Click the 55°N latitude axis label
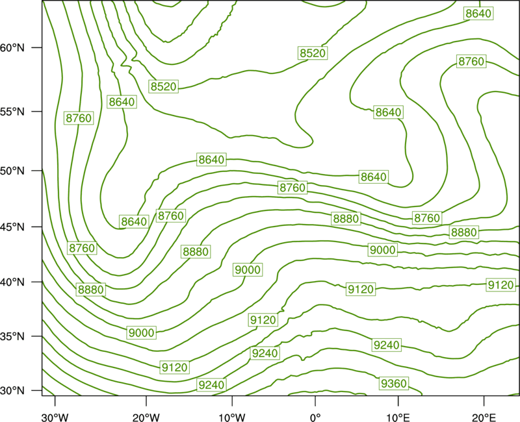 (x=12, y=112)
